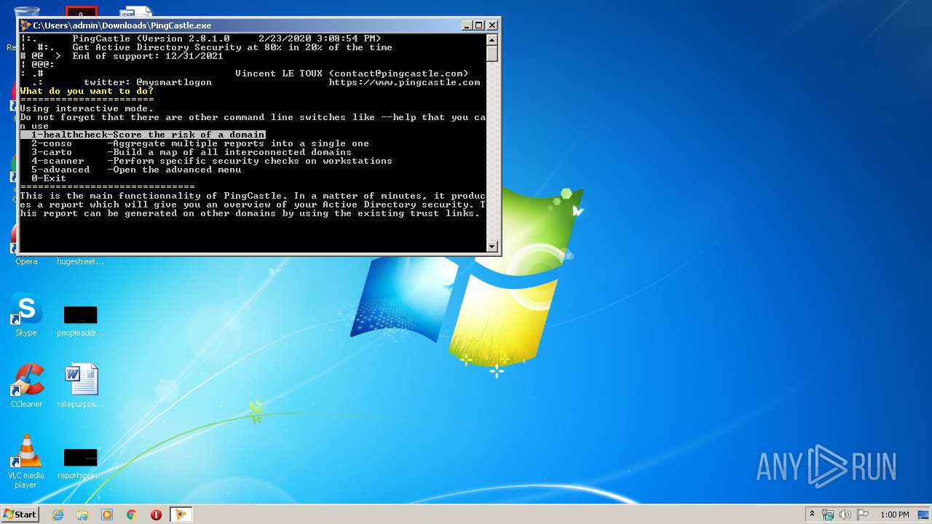Open Windows Explorer from taskbar

click(82, 515)
